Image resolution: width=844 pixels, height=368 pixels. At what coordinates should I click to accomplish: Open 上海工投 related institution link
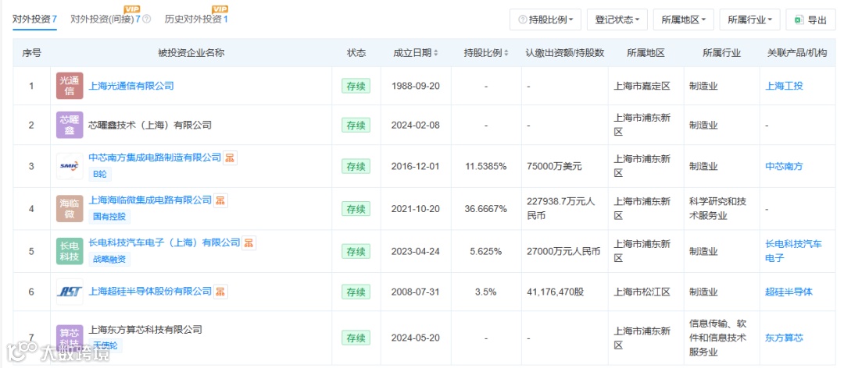pos(785,86)
